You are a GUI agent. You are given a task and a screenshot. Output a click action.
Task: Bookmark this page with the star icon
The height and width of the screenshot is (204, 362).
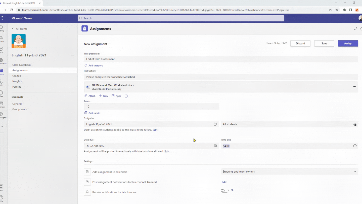tap(337, 10)
